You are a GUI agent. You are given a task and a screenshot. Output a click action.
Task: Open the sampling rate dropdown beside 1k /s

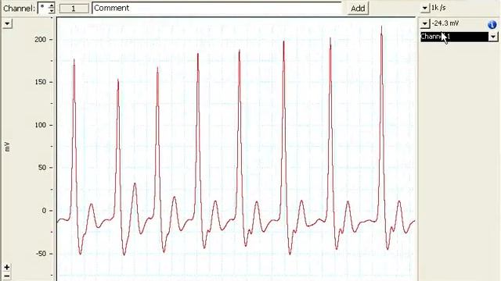tap(424, 8)
